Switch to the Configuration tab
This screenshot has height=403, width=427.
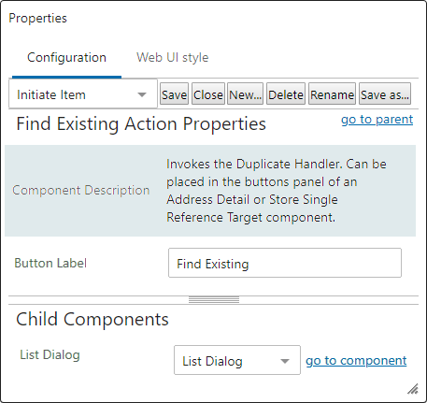[66, 58]
